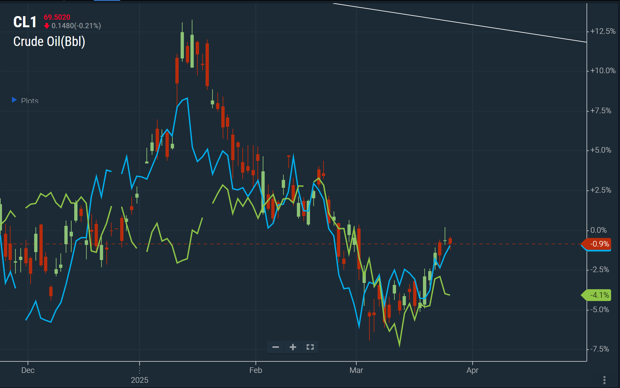Viewport: 620px width, 388px height.
Task: Click the 0.1480(-0.21%) change value
Action: pos(76,26)
